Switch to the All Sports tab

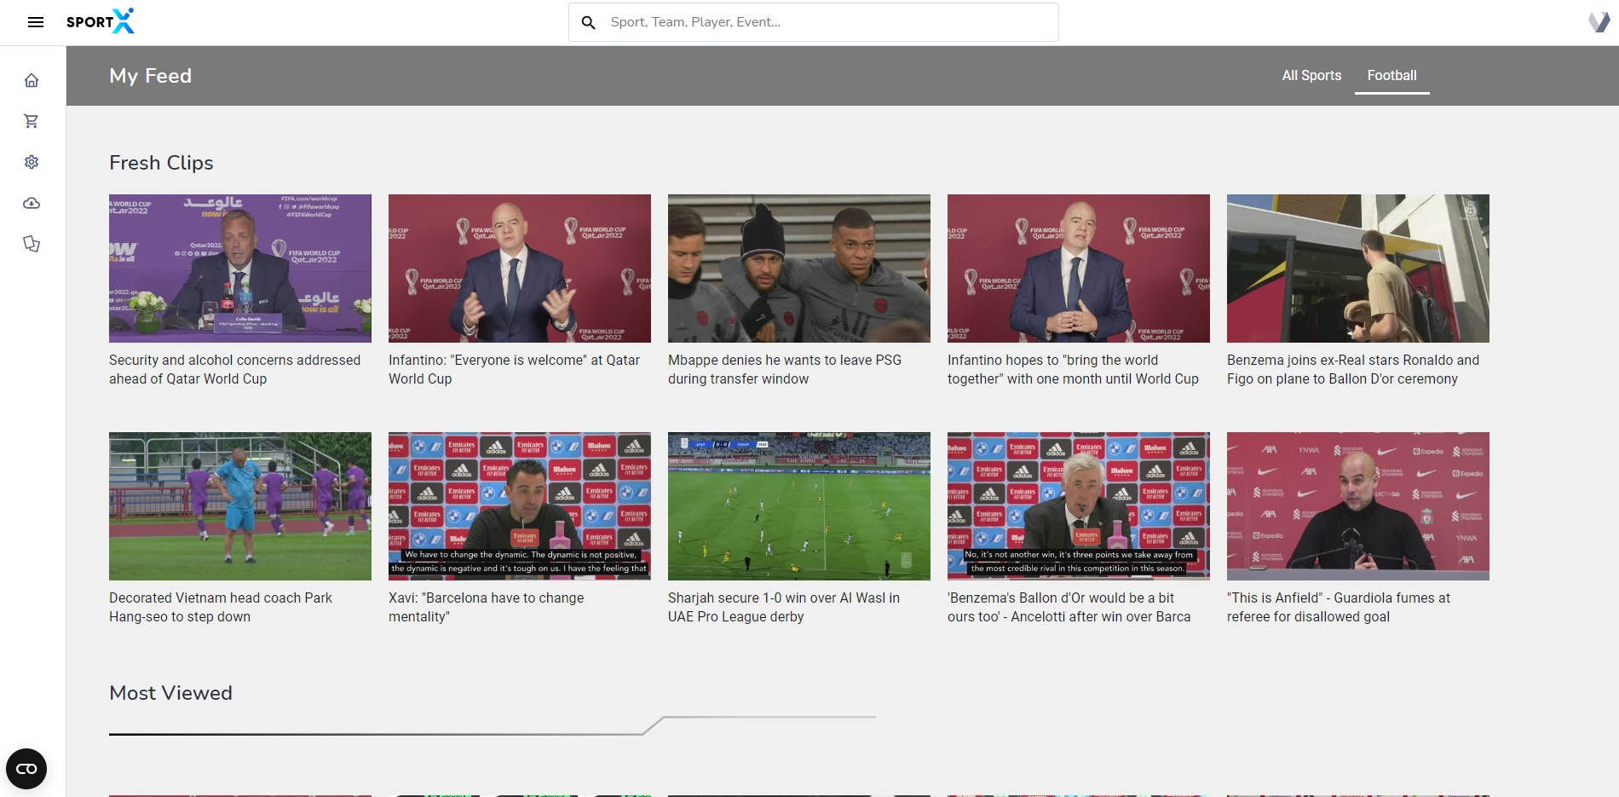click(1311, 75)
